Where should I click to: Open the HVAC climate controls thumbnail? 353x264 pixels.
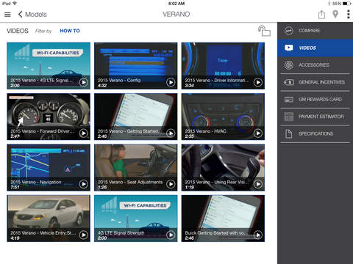223,117
